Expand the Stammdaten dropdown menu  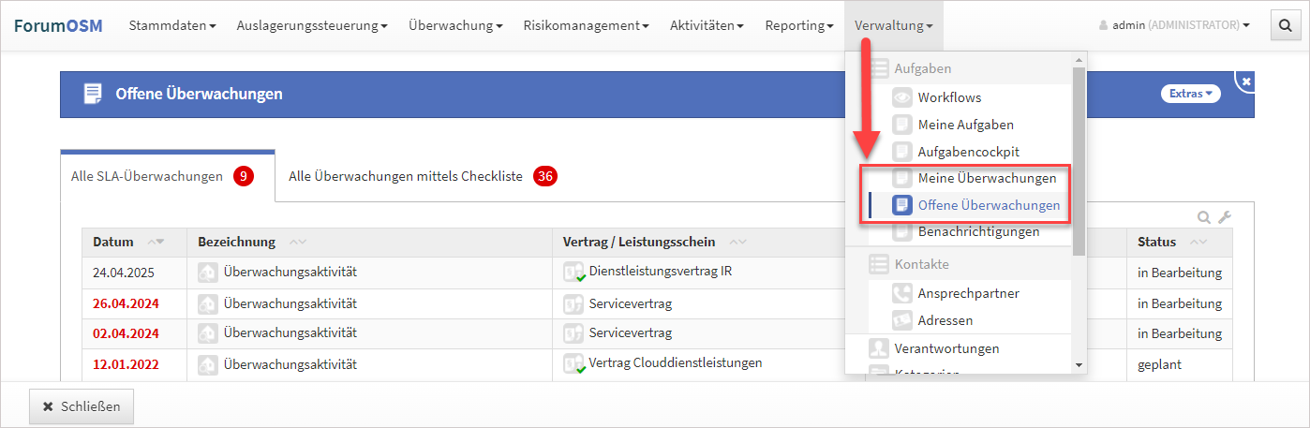click(171, 25)
